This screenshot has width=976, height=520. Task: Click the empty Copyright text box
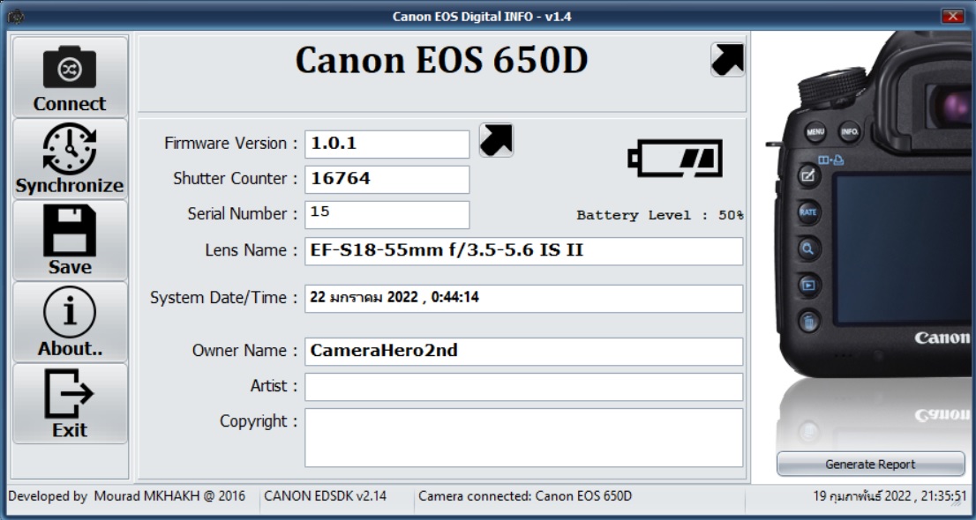[523, 437]
